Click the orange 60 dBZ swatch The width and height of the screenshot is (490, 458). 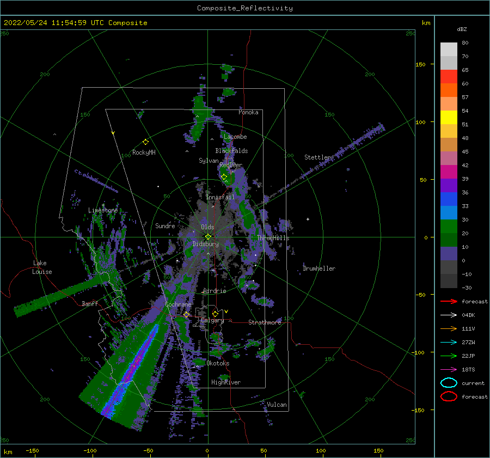(449, 90)
